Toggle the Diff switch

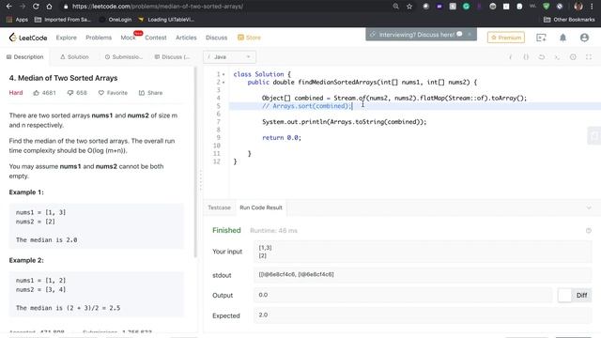(x=574, y=295)
